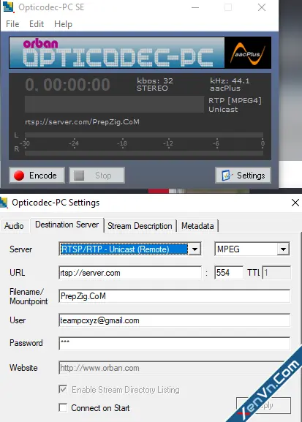The height and width of the screenshot is (422, 302).
Task: Start encoding with the Encode button
Action: tap(37, 176)
